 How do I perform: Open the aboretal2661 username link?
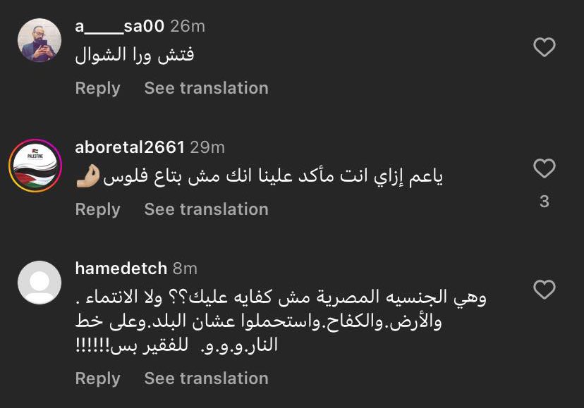point(129,147)
